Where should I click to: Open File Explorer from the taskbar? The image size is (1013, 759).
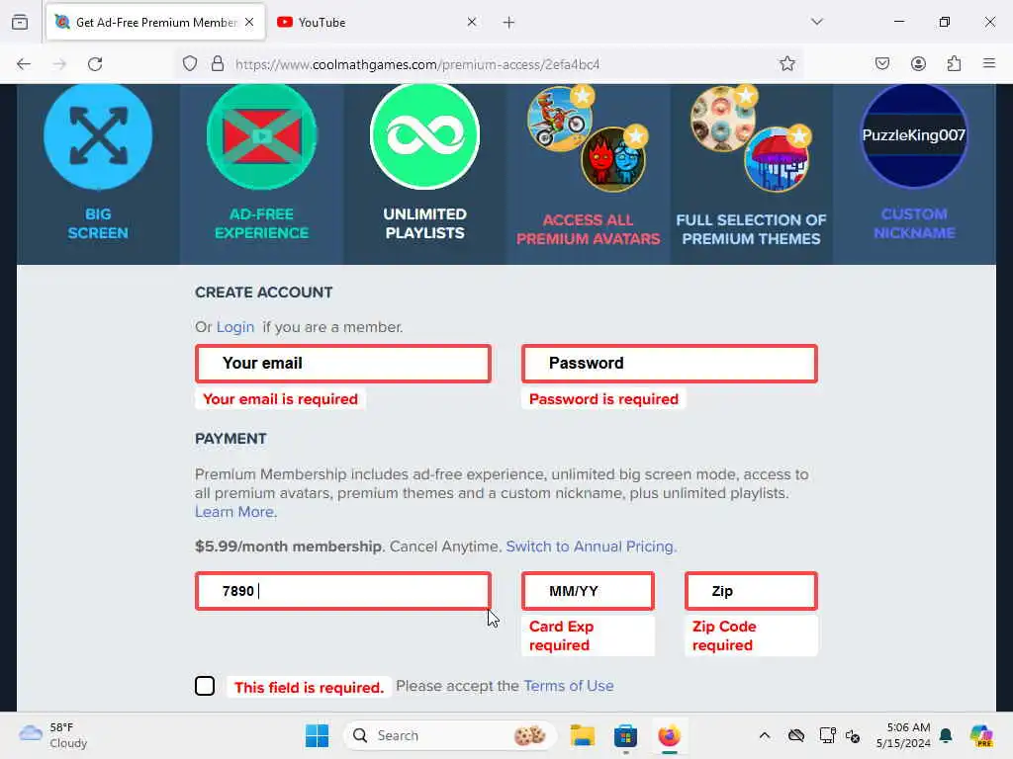click(x=582, y=735)
